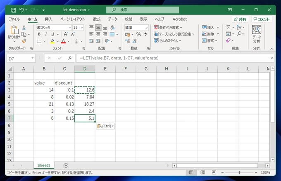This screenshot has width=281, height=181.
Task: Click the Format Painter brush icon
Action: pos(24,41)
